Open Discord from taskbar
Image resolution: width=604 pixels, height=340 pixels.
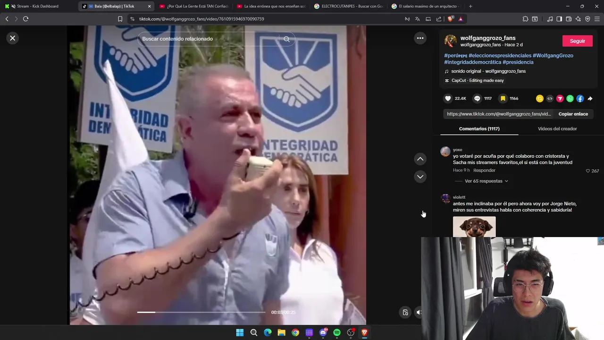point(323,333)
